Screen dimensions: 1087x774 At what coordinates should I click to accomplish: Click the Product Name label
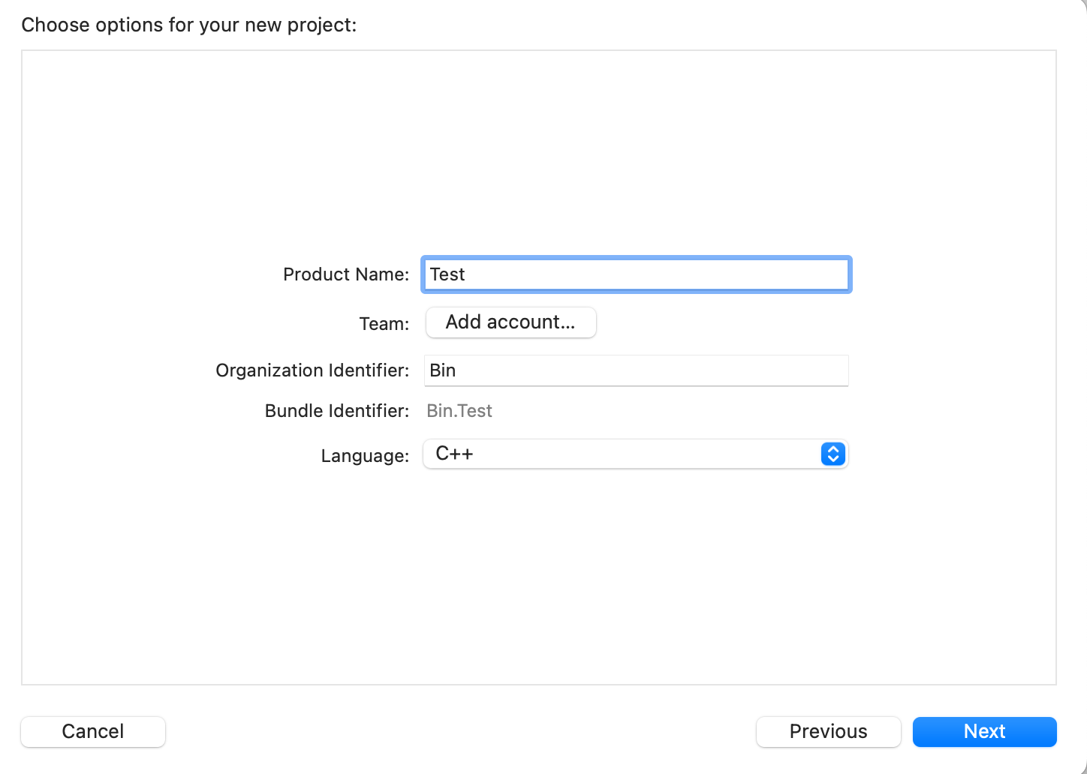point(345,274)
